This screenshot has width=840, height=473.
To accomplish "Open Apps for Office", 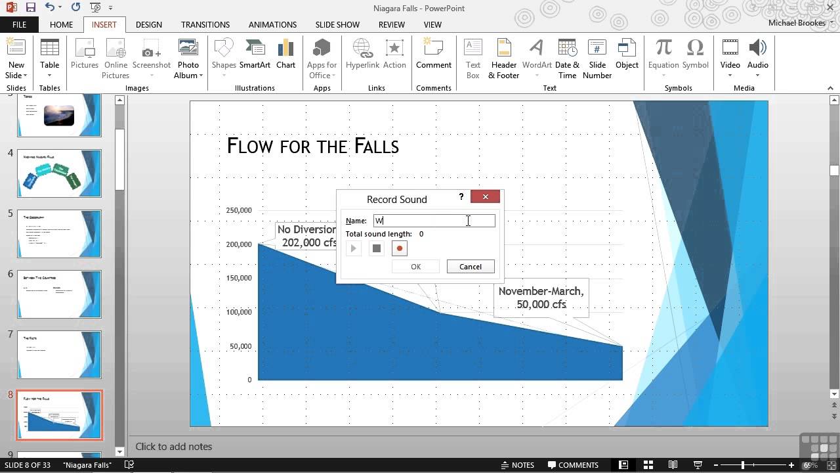I will pos(322,58).
